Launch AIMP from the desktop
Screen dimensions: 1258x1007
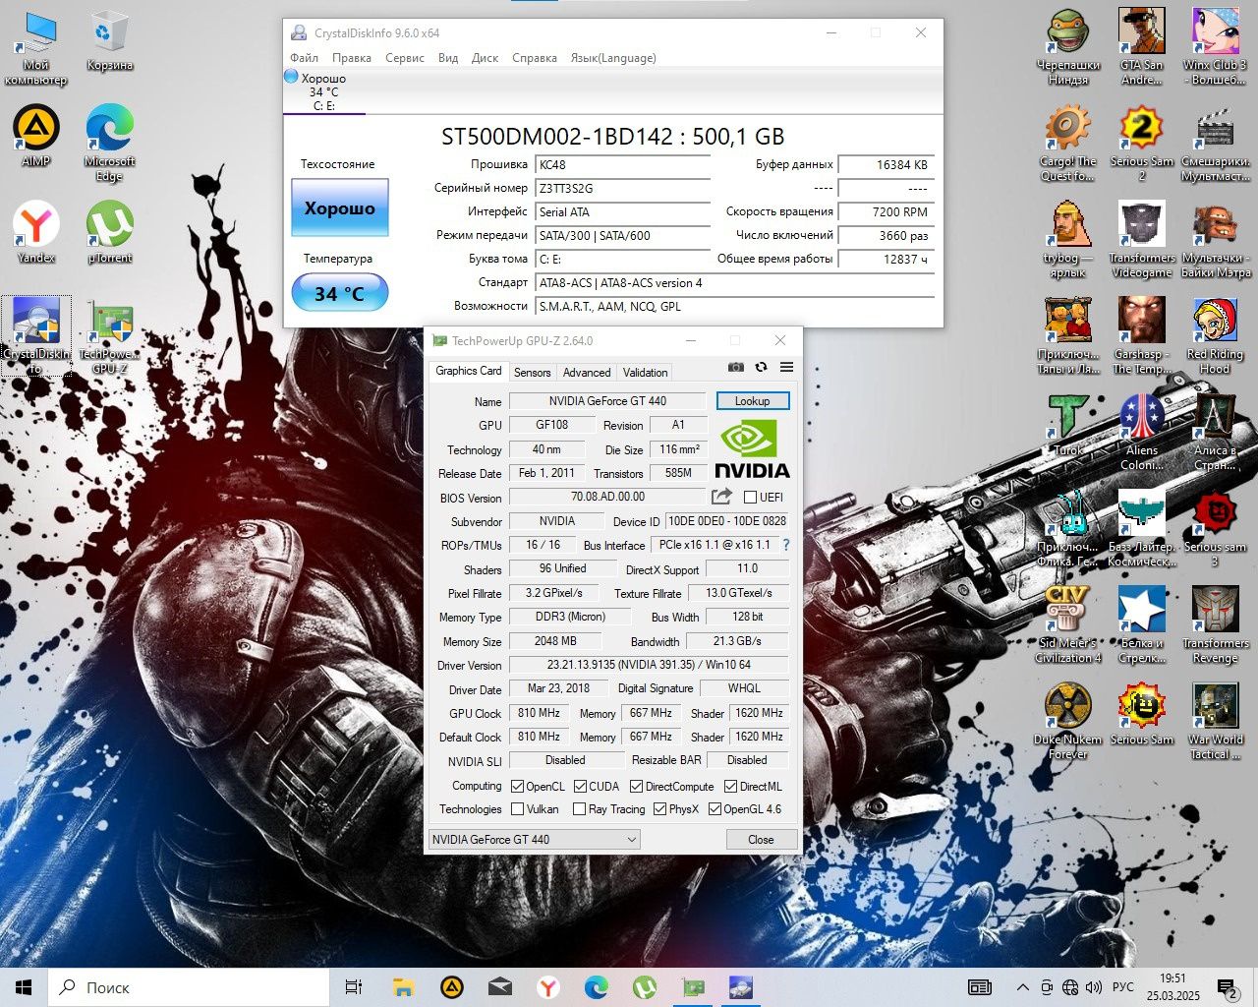pos(36,138)
